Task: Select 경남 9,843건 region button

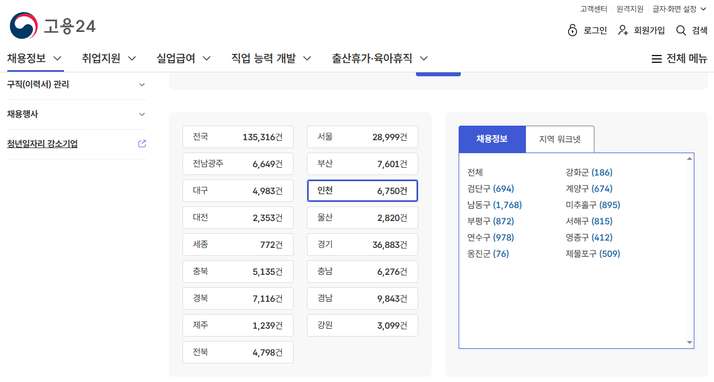Action: point(363,298)
